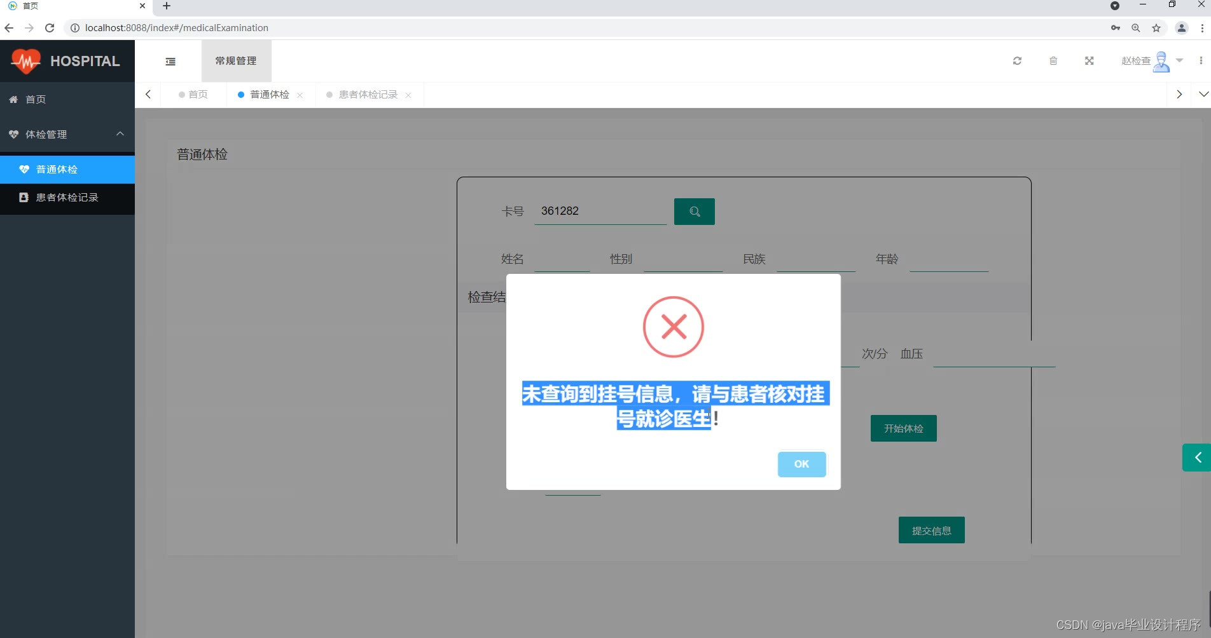Click the red X error icon
1211x638 pixels.
coord(673,327)
